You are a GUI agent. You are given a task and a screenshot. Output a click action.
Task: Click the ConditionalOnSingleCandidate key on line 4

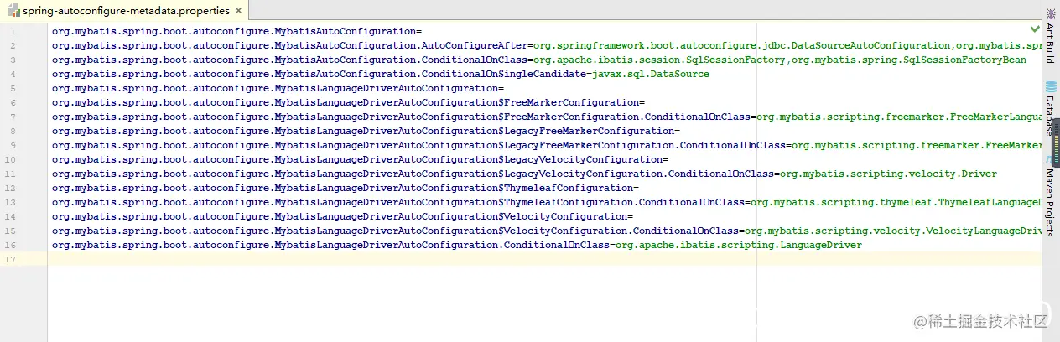[505, 74]
